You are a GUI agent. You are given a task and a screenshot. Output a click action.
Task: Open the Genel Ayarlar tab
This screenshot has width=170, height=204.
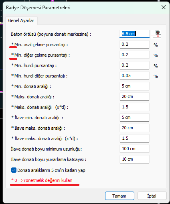(x=21, y=20)
